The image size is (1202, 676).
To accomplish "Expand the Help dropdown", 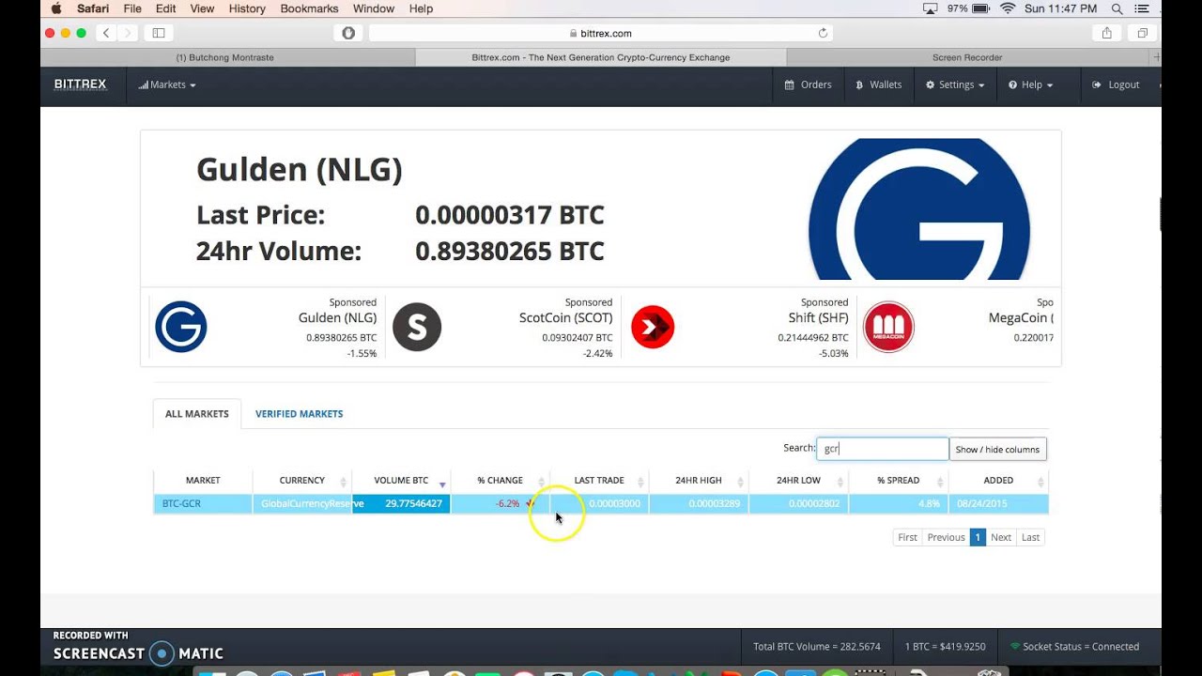I will pyautogui.click(x=1030, y=84).
